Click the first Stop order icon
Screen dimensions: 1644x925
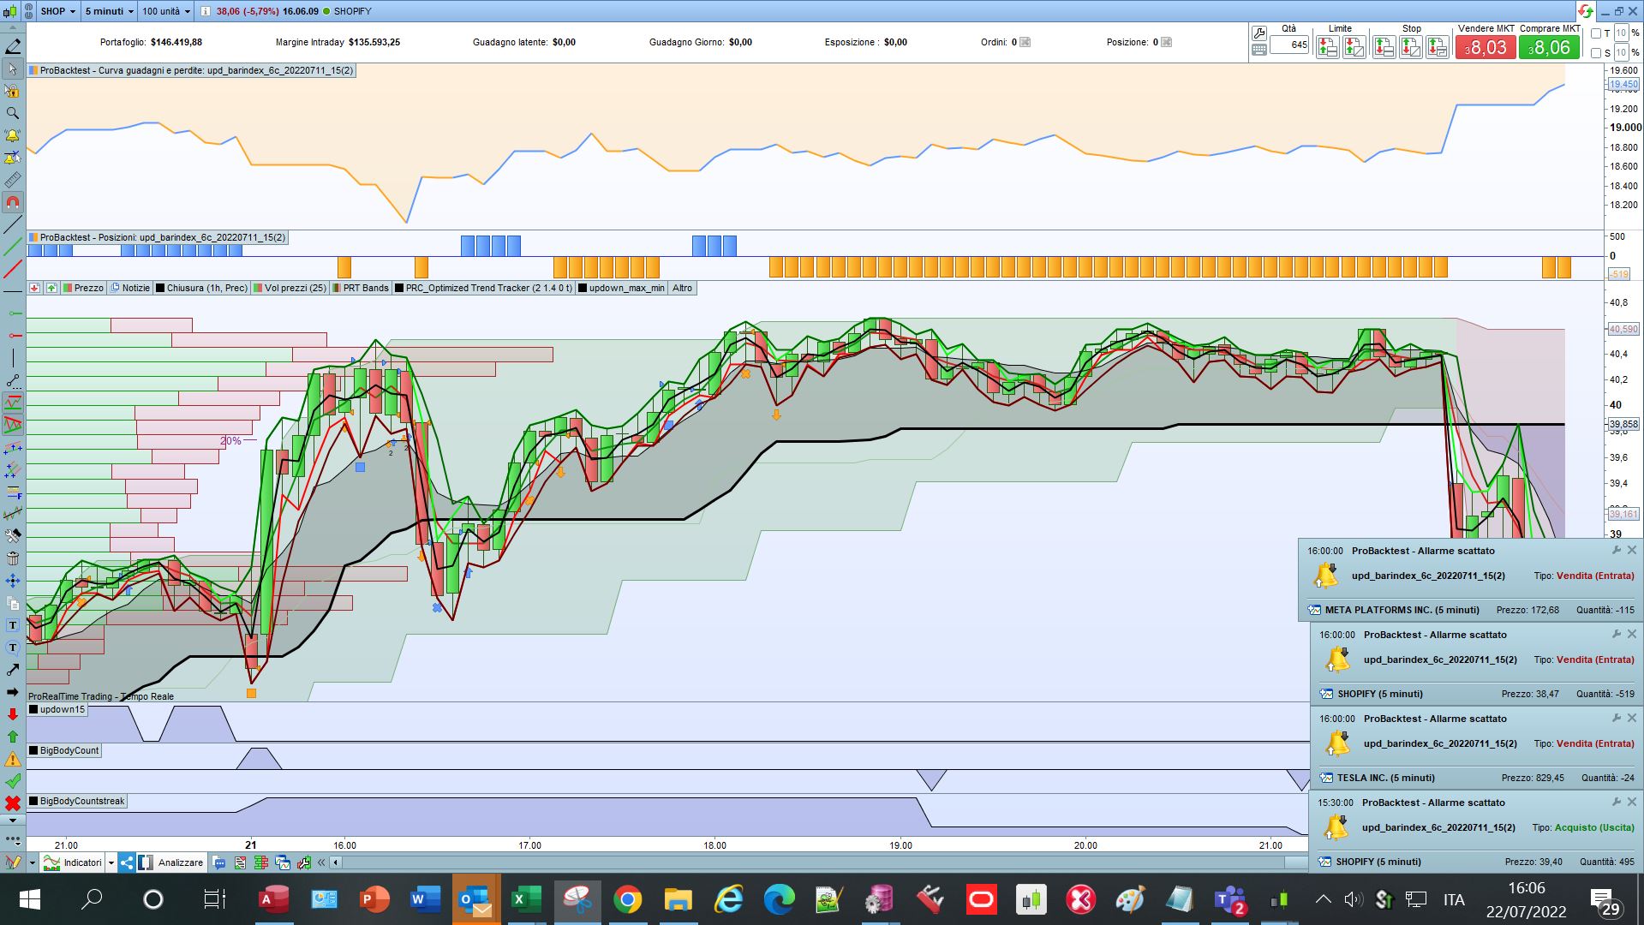[x=1384, y=48]
